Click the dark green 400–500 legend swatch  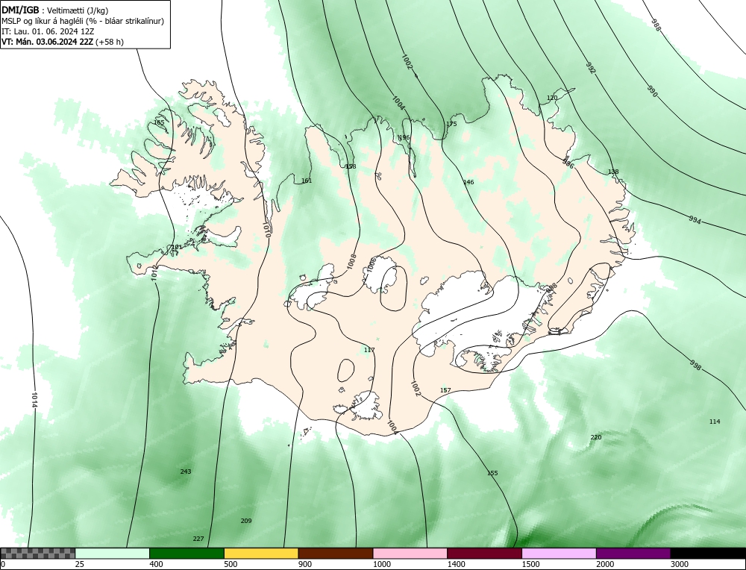click(186, 553)
